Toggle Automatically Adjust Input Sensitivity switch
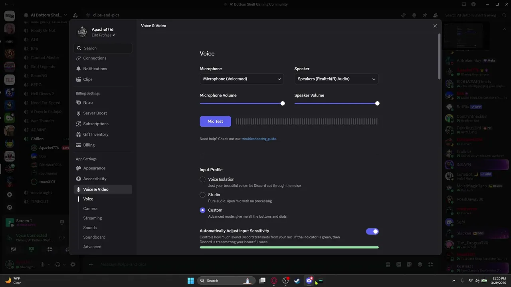The width and height of the screenshot is (511, 287). pos(372,231)
